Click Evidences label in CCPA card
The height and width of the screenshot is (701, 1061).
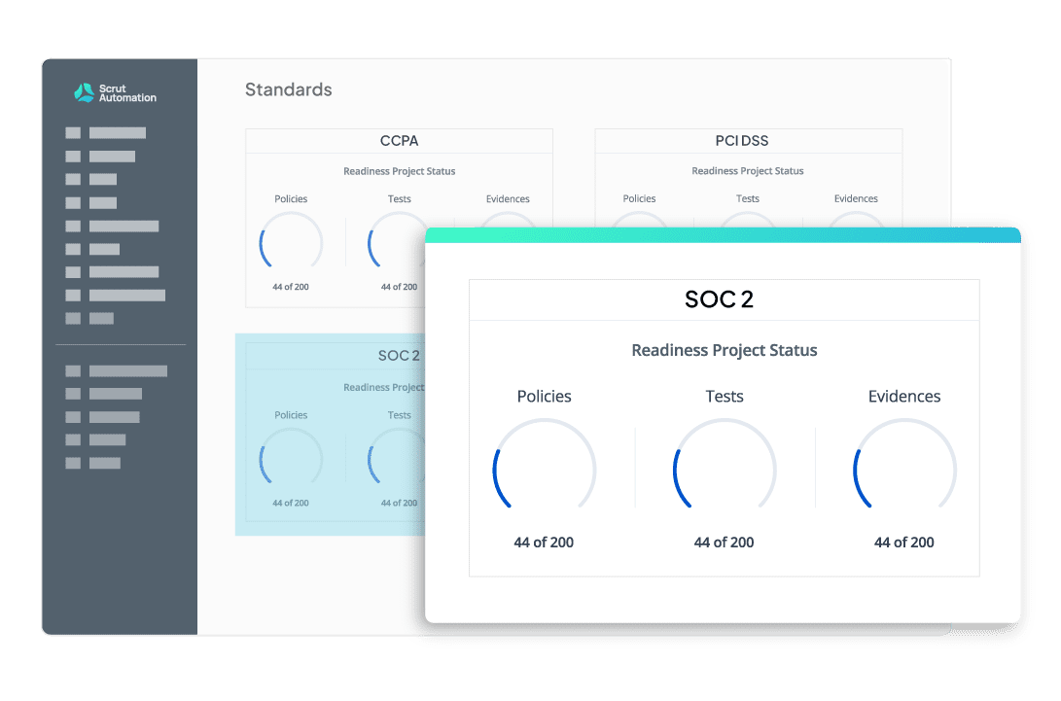click(x=508, y=199)
